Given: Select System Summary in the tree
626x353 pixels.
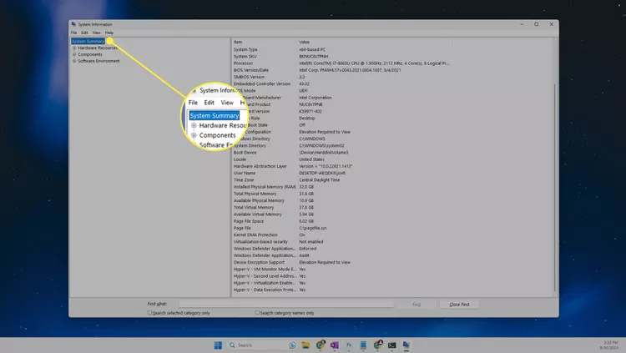Looking at the screenshot, I should pos(88,41).
